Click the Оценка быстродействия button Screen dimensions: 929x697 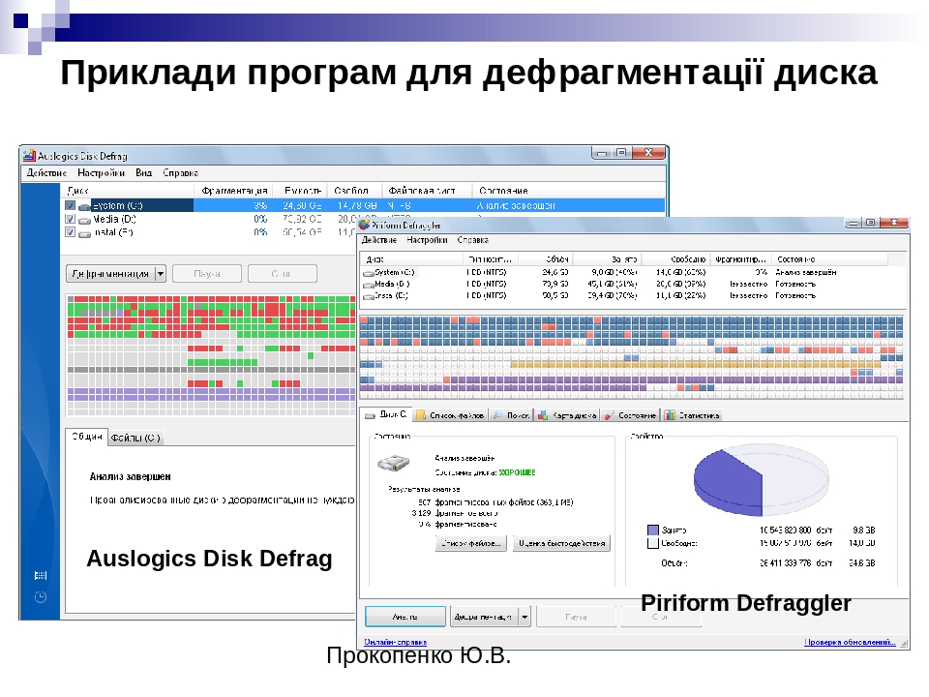tap(561, 543)
